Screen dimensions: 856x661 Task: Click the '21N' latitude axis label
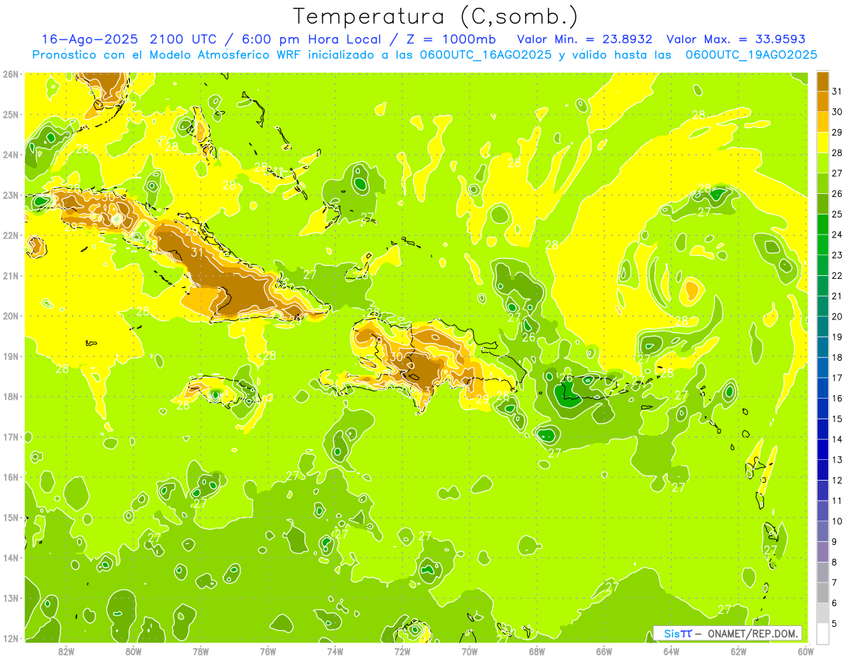click(x=11, y=275)
